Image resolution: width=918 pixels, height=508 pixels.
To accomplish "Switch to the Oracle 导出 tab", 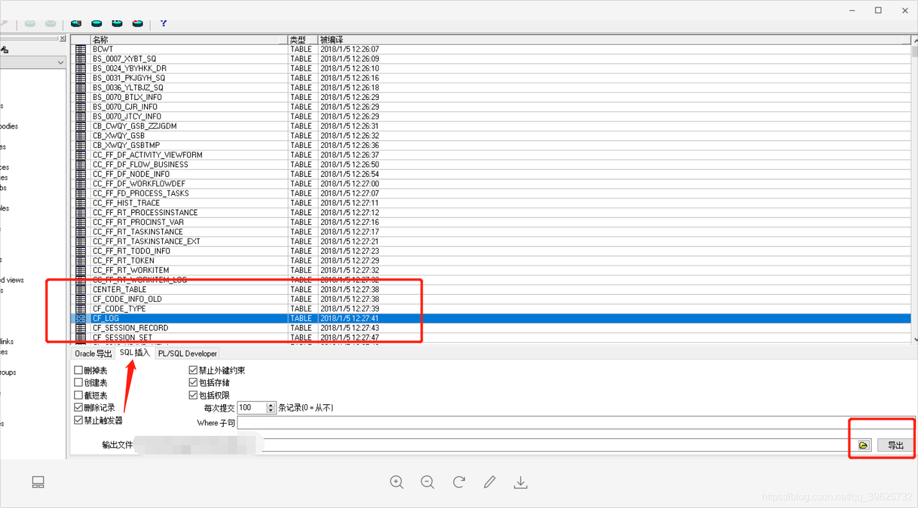I will point(93,354).
